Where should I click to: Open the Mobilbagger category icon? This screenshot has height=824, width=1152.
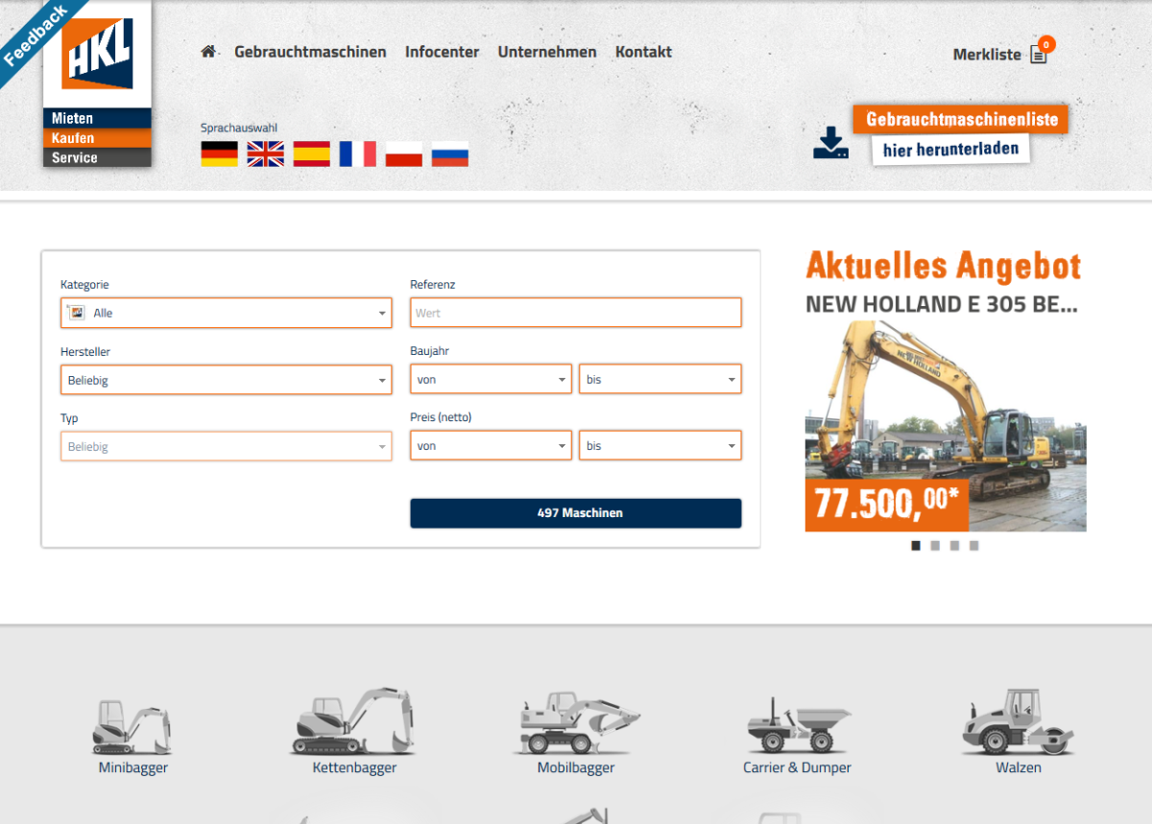pyautogui.click(x=579, y=722)
